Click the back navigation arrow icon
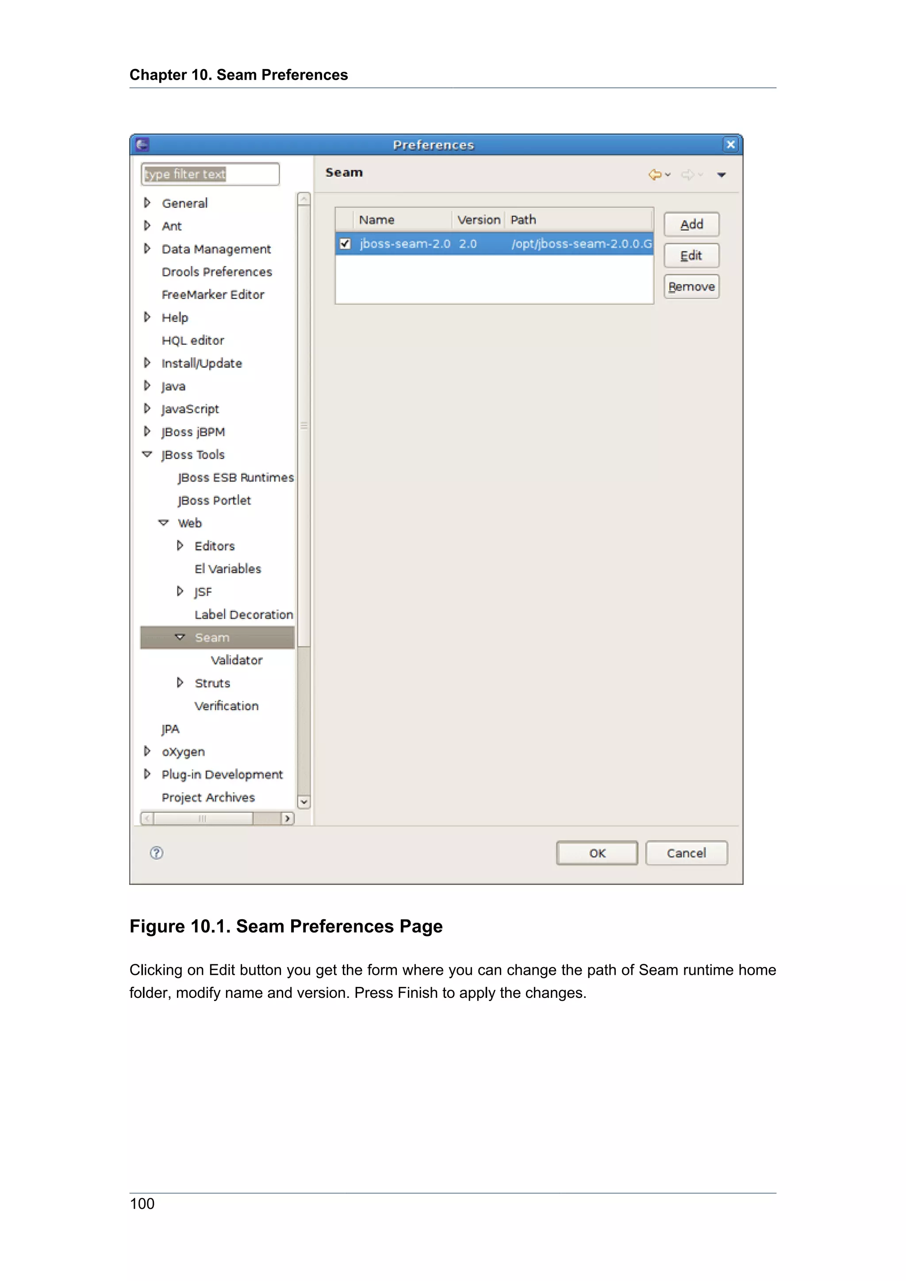The image size is (906, 1281). 655,175
